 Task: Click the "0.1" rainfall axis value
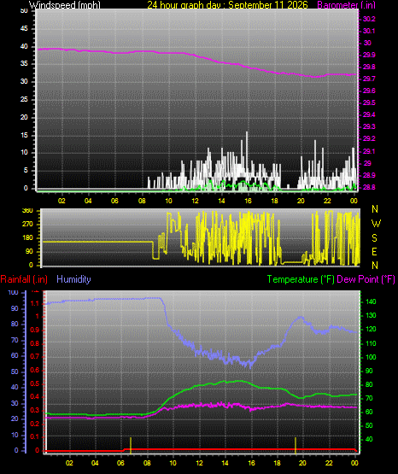pyautogui.click(x=35, y=437)
